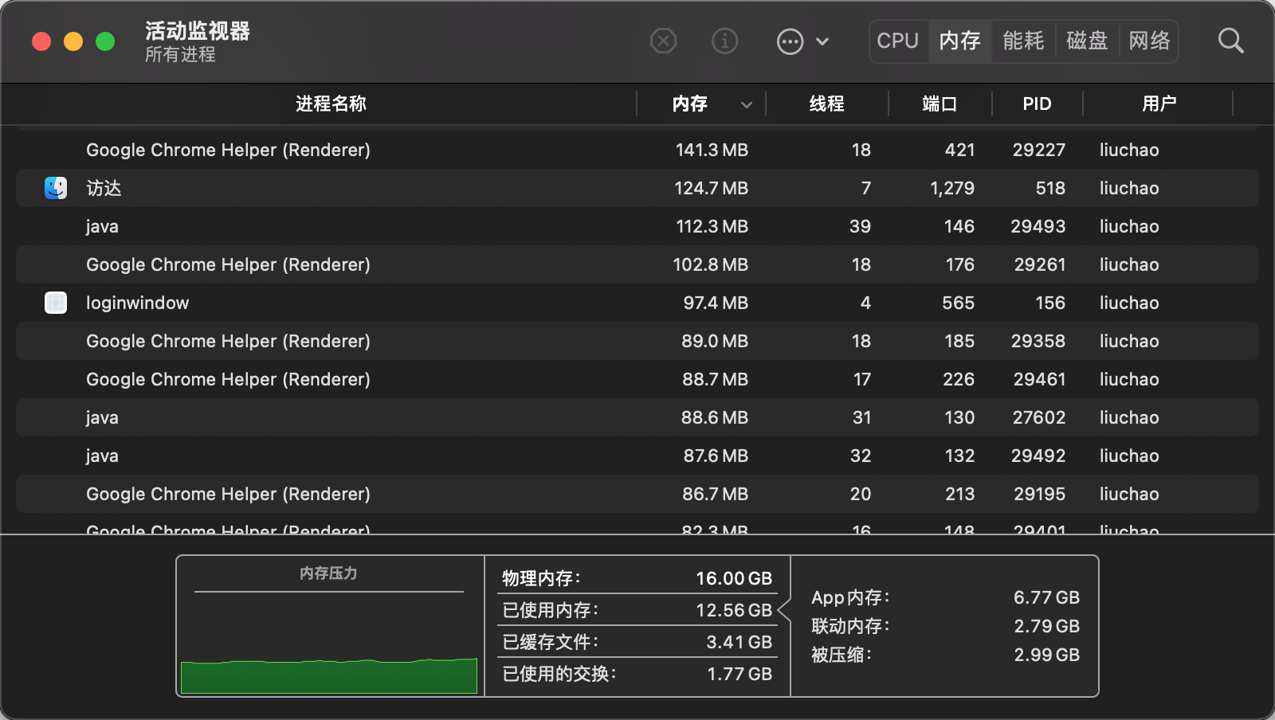Select Chrome Helper row using 102.8 MB
Viewport: 1275px width, 720px height.
[x=637, y=264]
